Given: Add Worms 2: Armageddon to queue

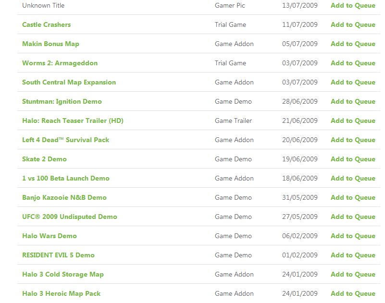Looking at the screenshot, I should 353,63.
